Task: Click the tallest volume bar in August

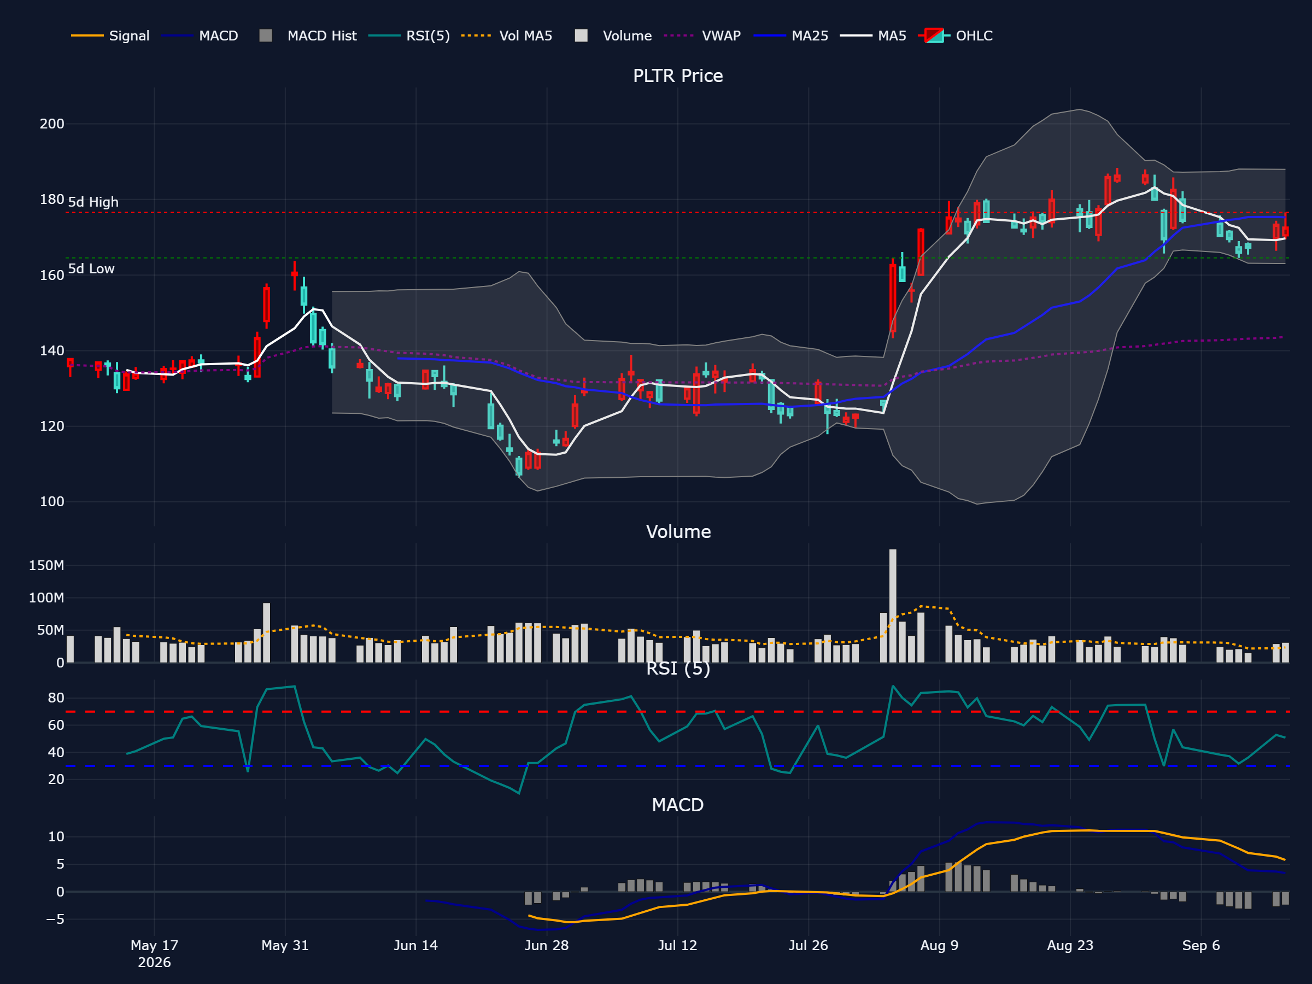Action: click(x=893, y=606)
